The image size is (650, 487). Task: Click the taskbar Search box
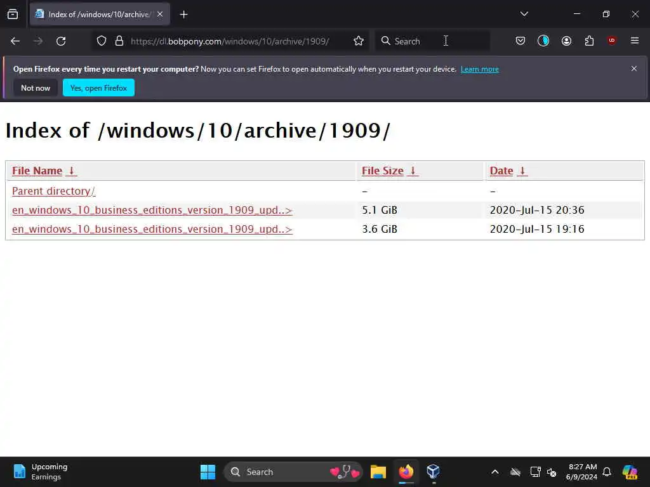[x=293, y=472]
